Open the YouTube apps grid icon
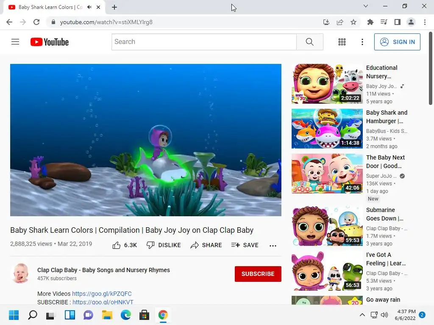Viewport: 434px width, 325px height. coord(342,42)
